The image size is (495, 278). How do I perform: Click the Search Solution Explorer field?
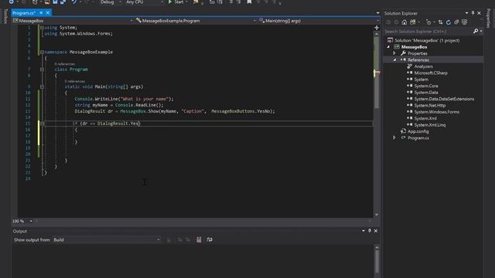[428, 31]
